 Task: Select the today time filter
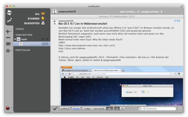[87, 109]
